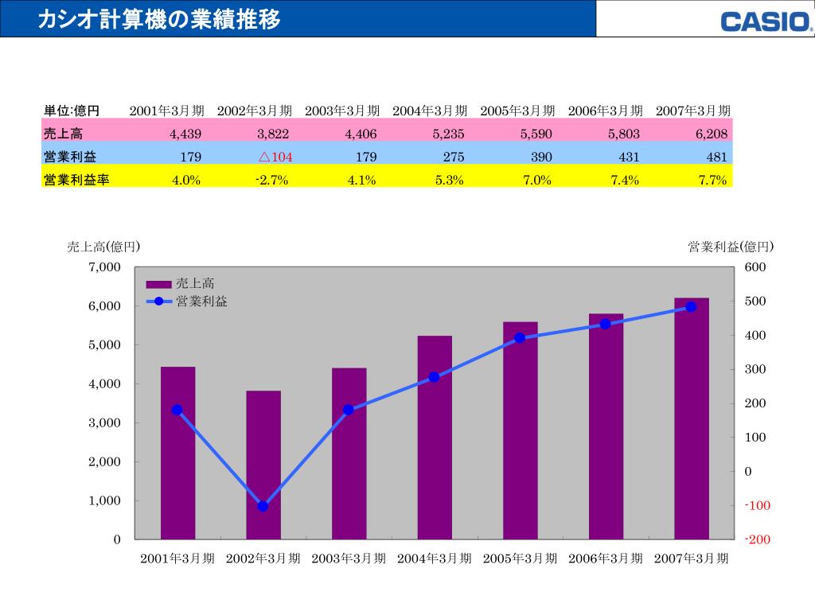Click the 2005 operating profit data point

520,338
